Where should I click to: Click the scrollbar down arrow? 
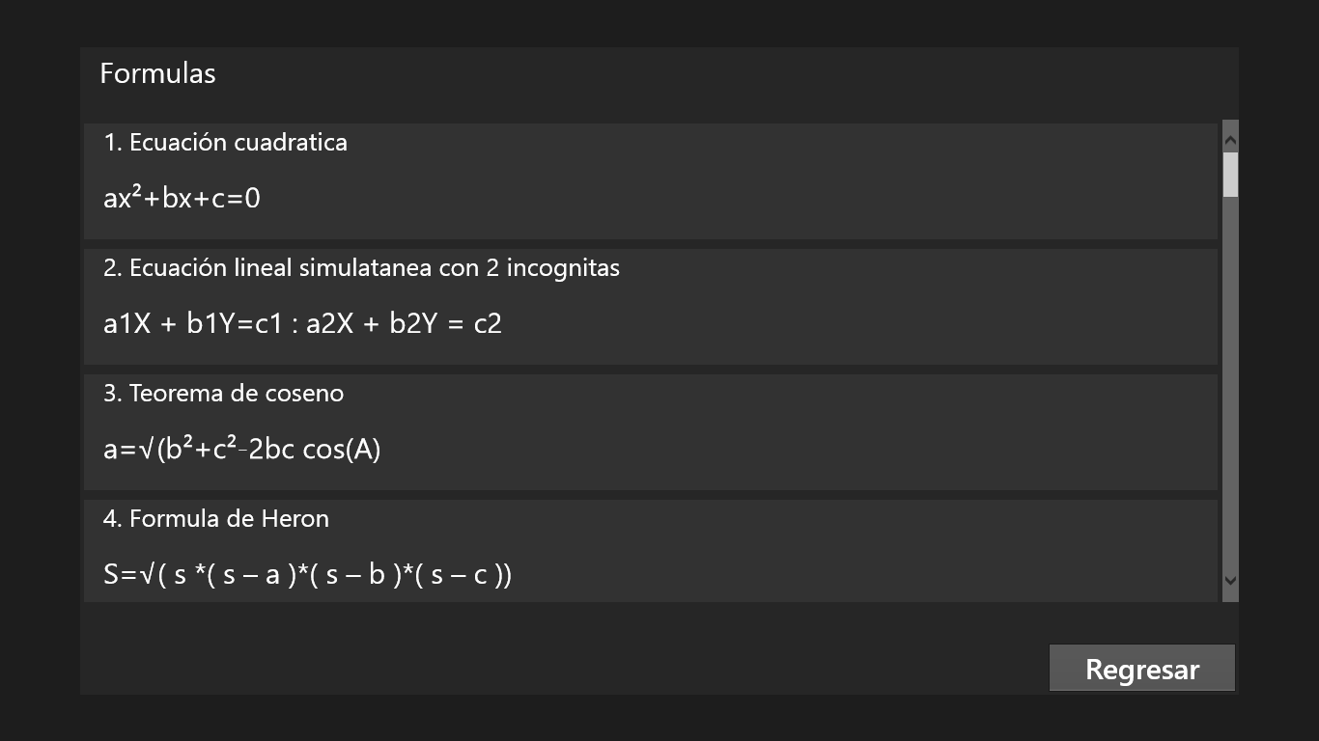(1229, 581)
